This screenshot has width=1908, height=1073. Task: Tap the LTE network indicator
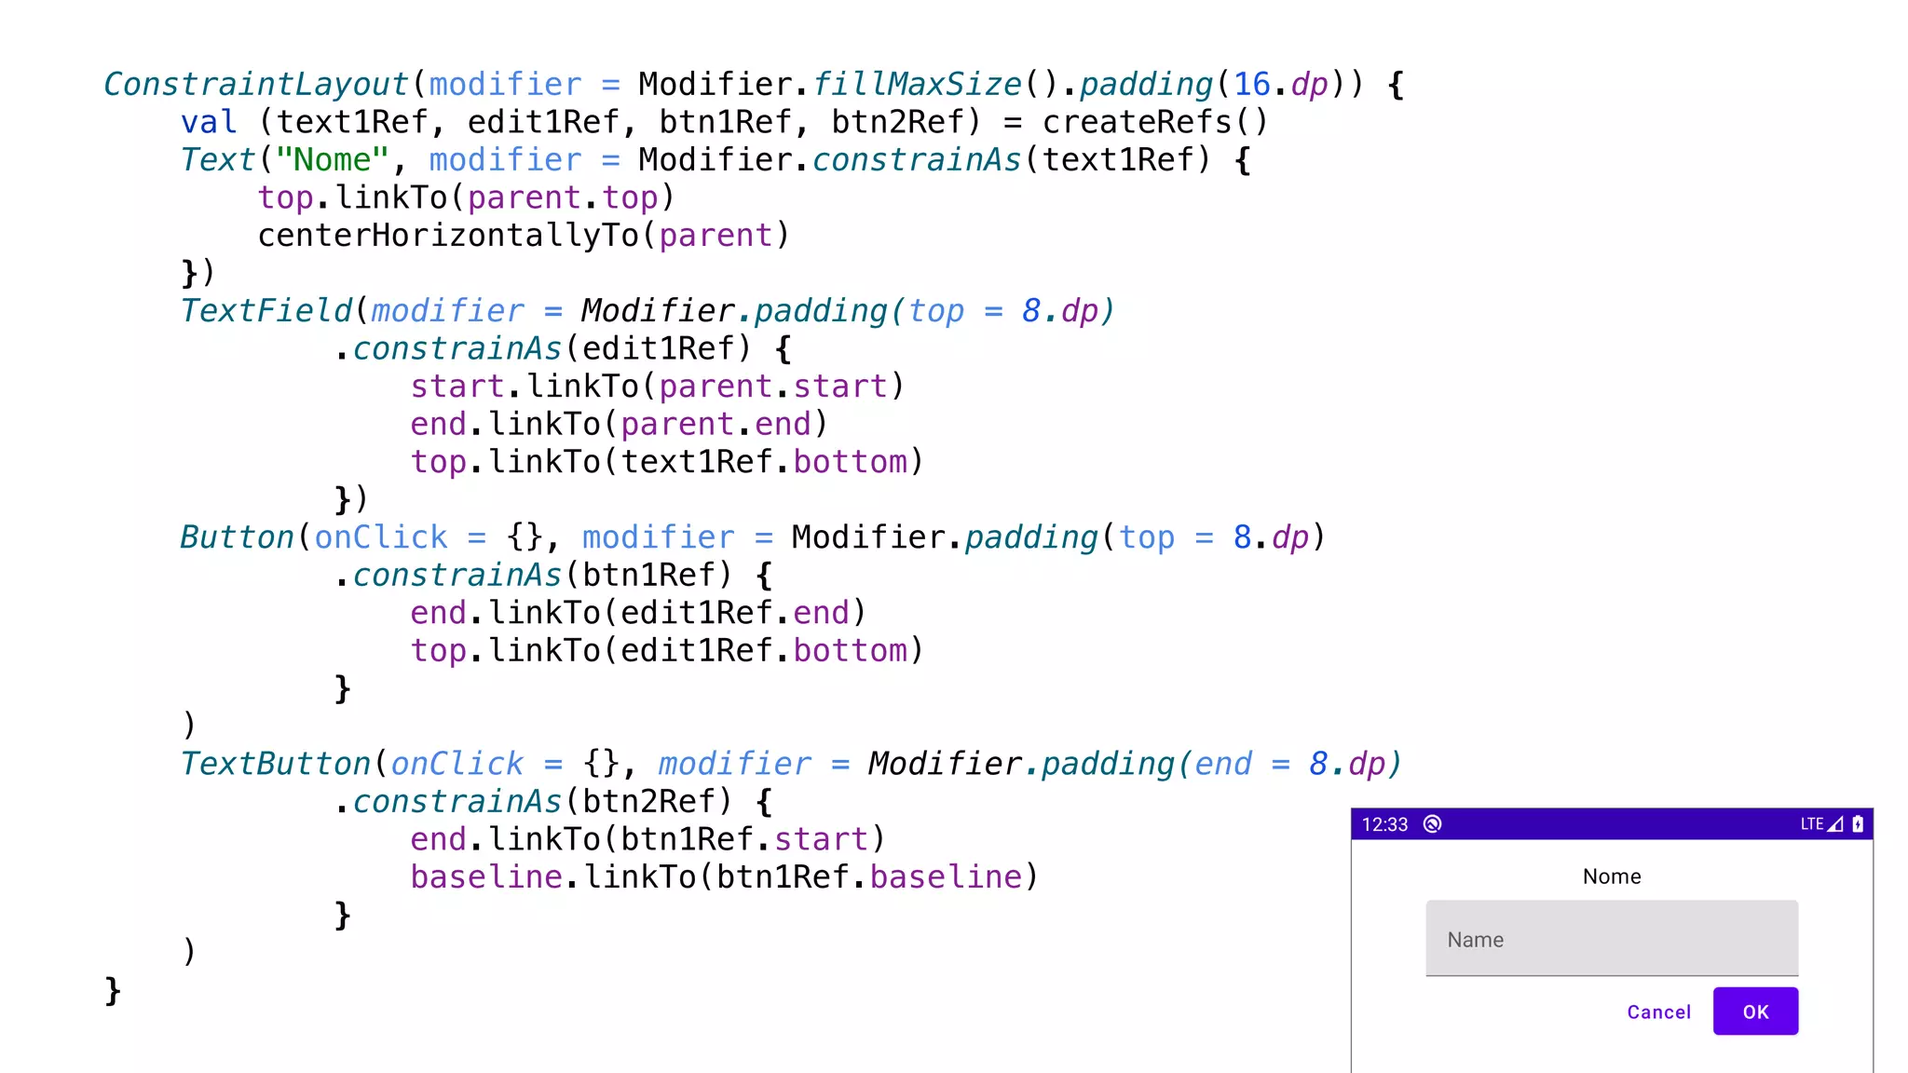[x=1811, y=824]
